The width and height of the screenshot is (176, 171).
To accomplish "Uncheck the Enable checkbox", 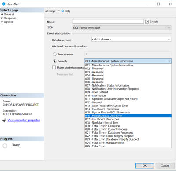I will tap(147, 22).
